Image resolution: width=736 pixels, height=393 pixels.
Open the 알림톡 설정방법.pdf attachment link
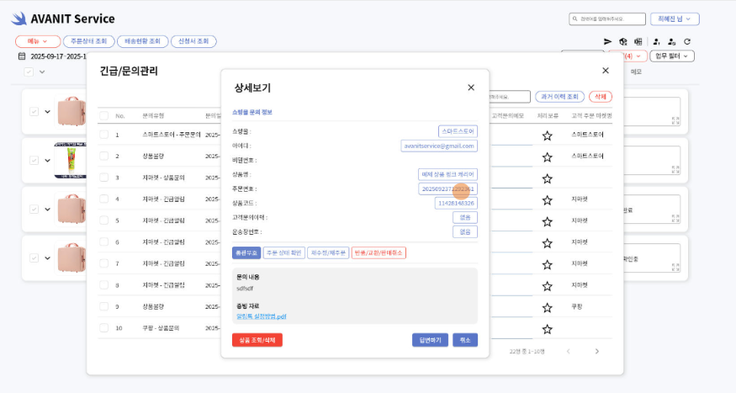tap(262, 316)
